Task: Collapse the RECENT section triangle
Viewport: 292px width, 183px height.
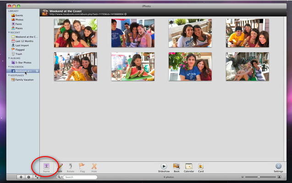Action: point(9,32)
